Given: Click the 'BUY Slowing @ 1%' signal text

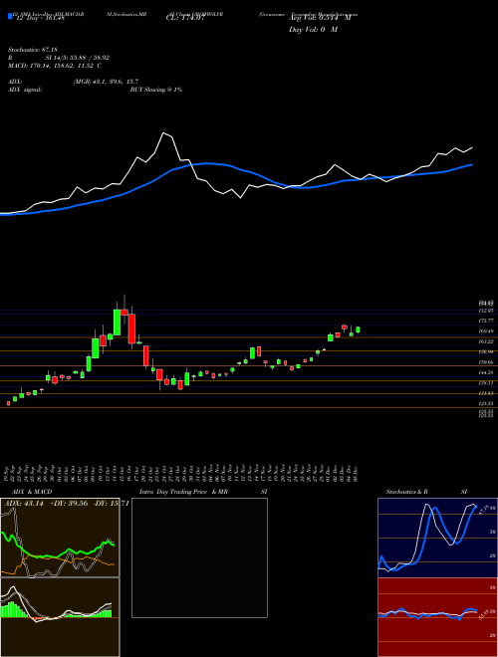Looking at the screenshot, I should coord(156,90).
